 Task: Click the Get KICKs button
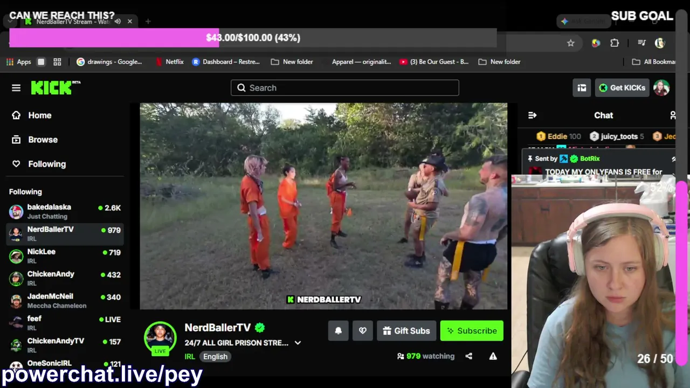[622, 88]
